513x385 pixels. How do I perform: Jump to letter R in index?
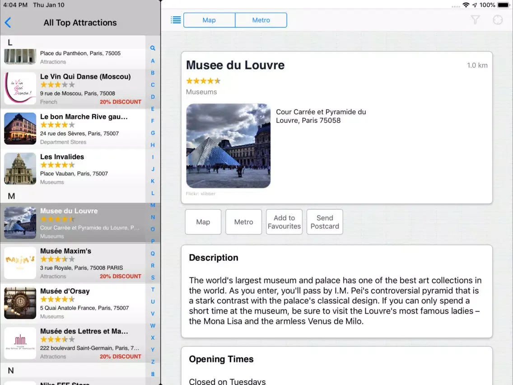[153, 266]
